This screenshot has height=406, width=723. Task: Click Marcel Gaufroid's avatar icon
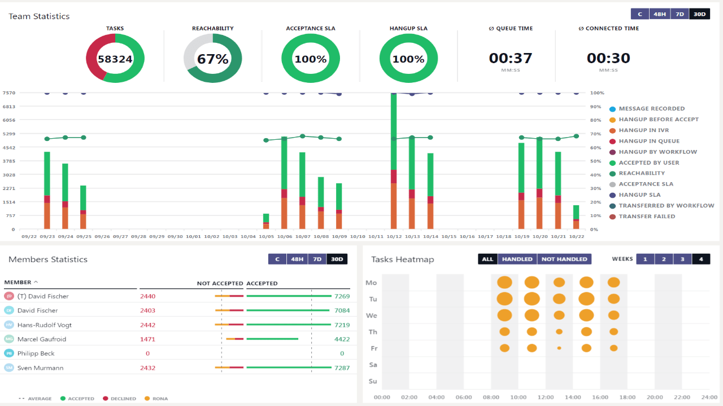click(9, 339)
